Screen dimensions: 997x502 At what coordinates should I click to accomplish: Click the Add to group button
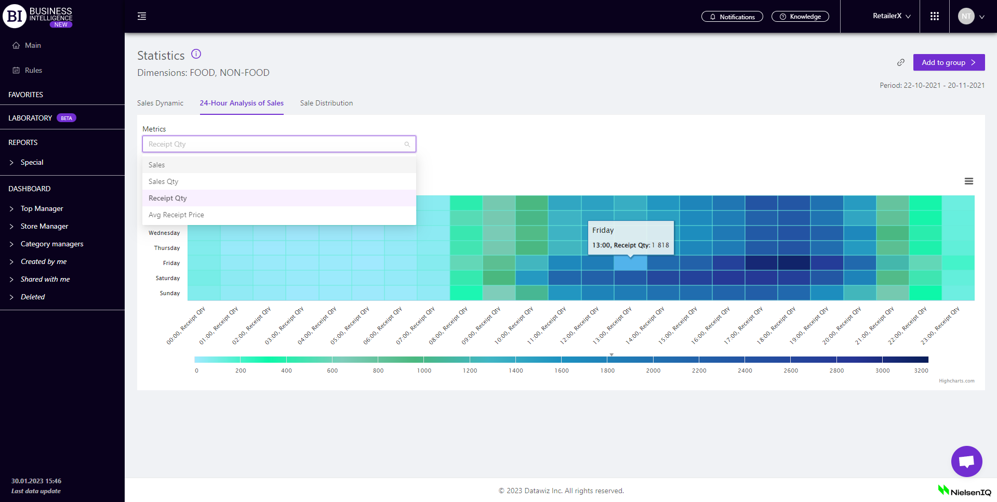click(948, 62)
